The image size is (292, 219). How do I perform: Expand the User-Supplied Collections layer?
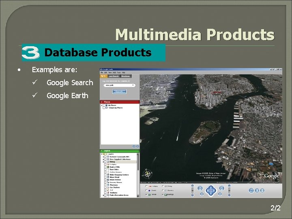click(x=103, y=159)
